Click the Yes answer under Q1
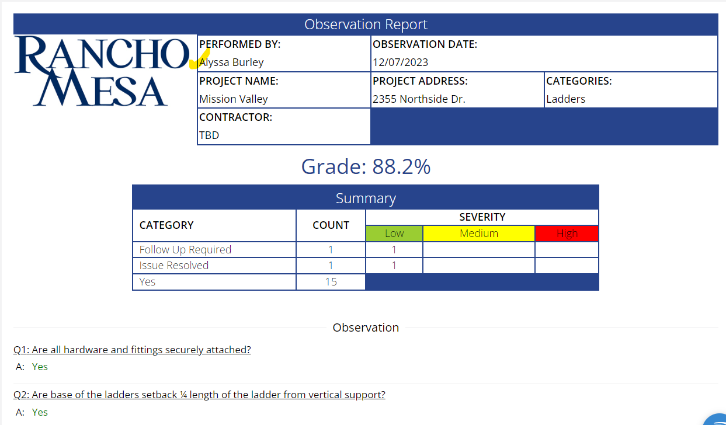 [40, 367]
